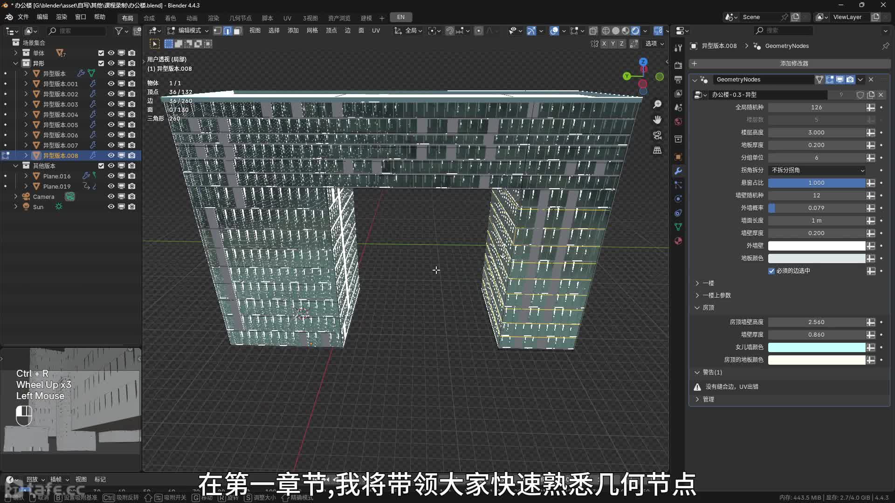The image size is (895, 503).
Task: Select rendered viewport shading
Action: [x=635, y=31]
